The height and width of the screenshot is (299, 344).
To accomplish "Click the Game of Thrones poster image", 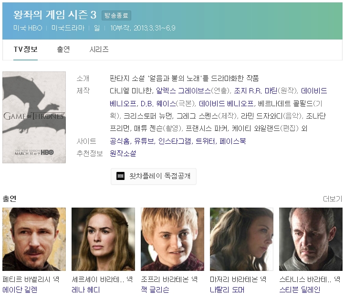I will point(34,117).
